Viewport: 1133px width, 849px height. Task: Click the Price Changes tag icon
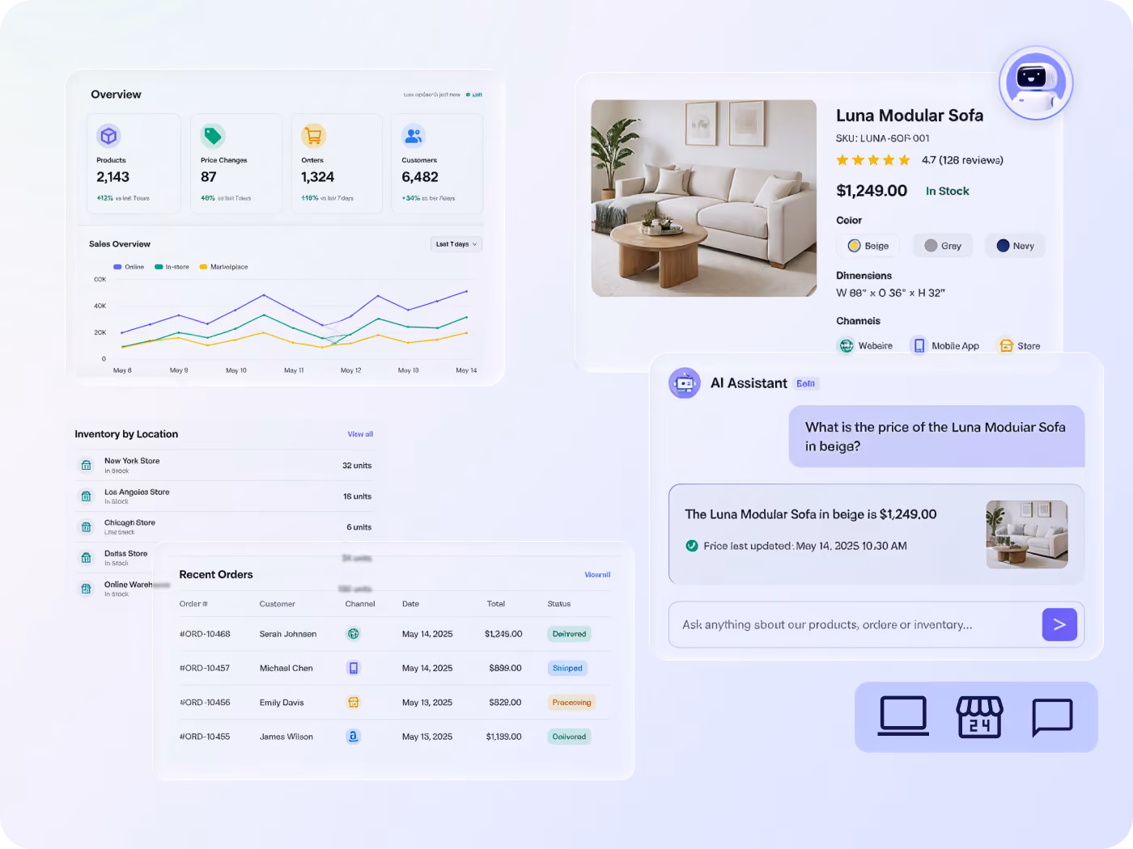[213, 136]
